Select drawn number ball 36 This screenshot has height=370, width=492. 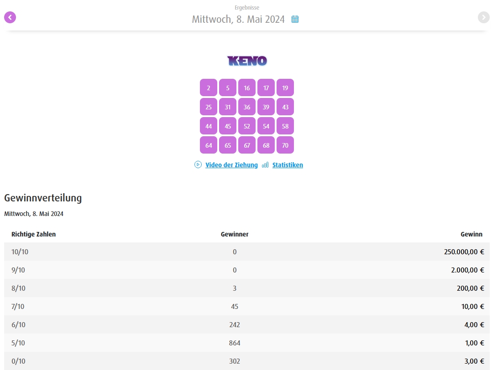coord(247,107)
